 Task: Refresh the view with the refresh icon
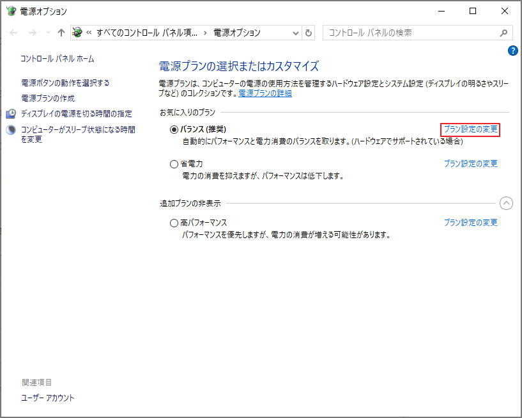pyautogui.click(x=308, y=33)
